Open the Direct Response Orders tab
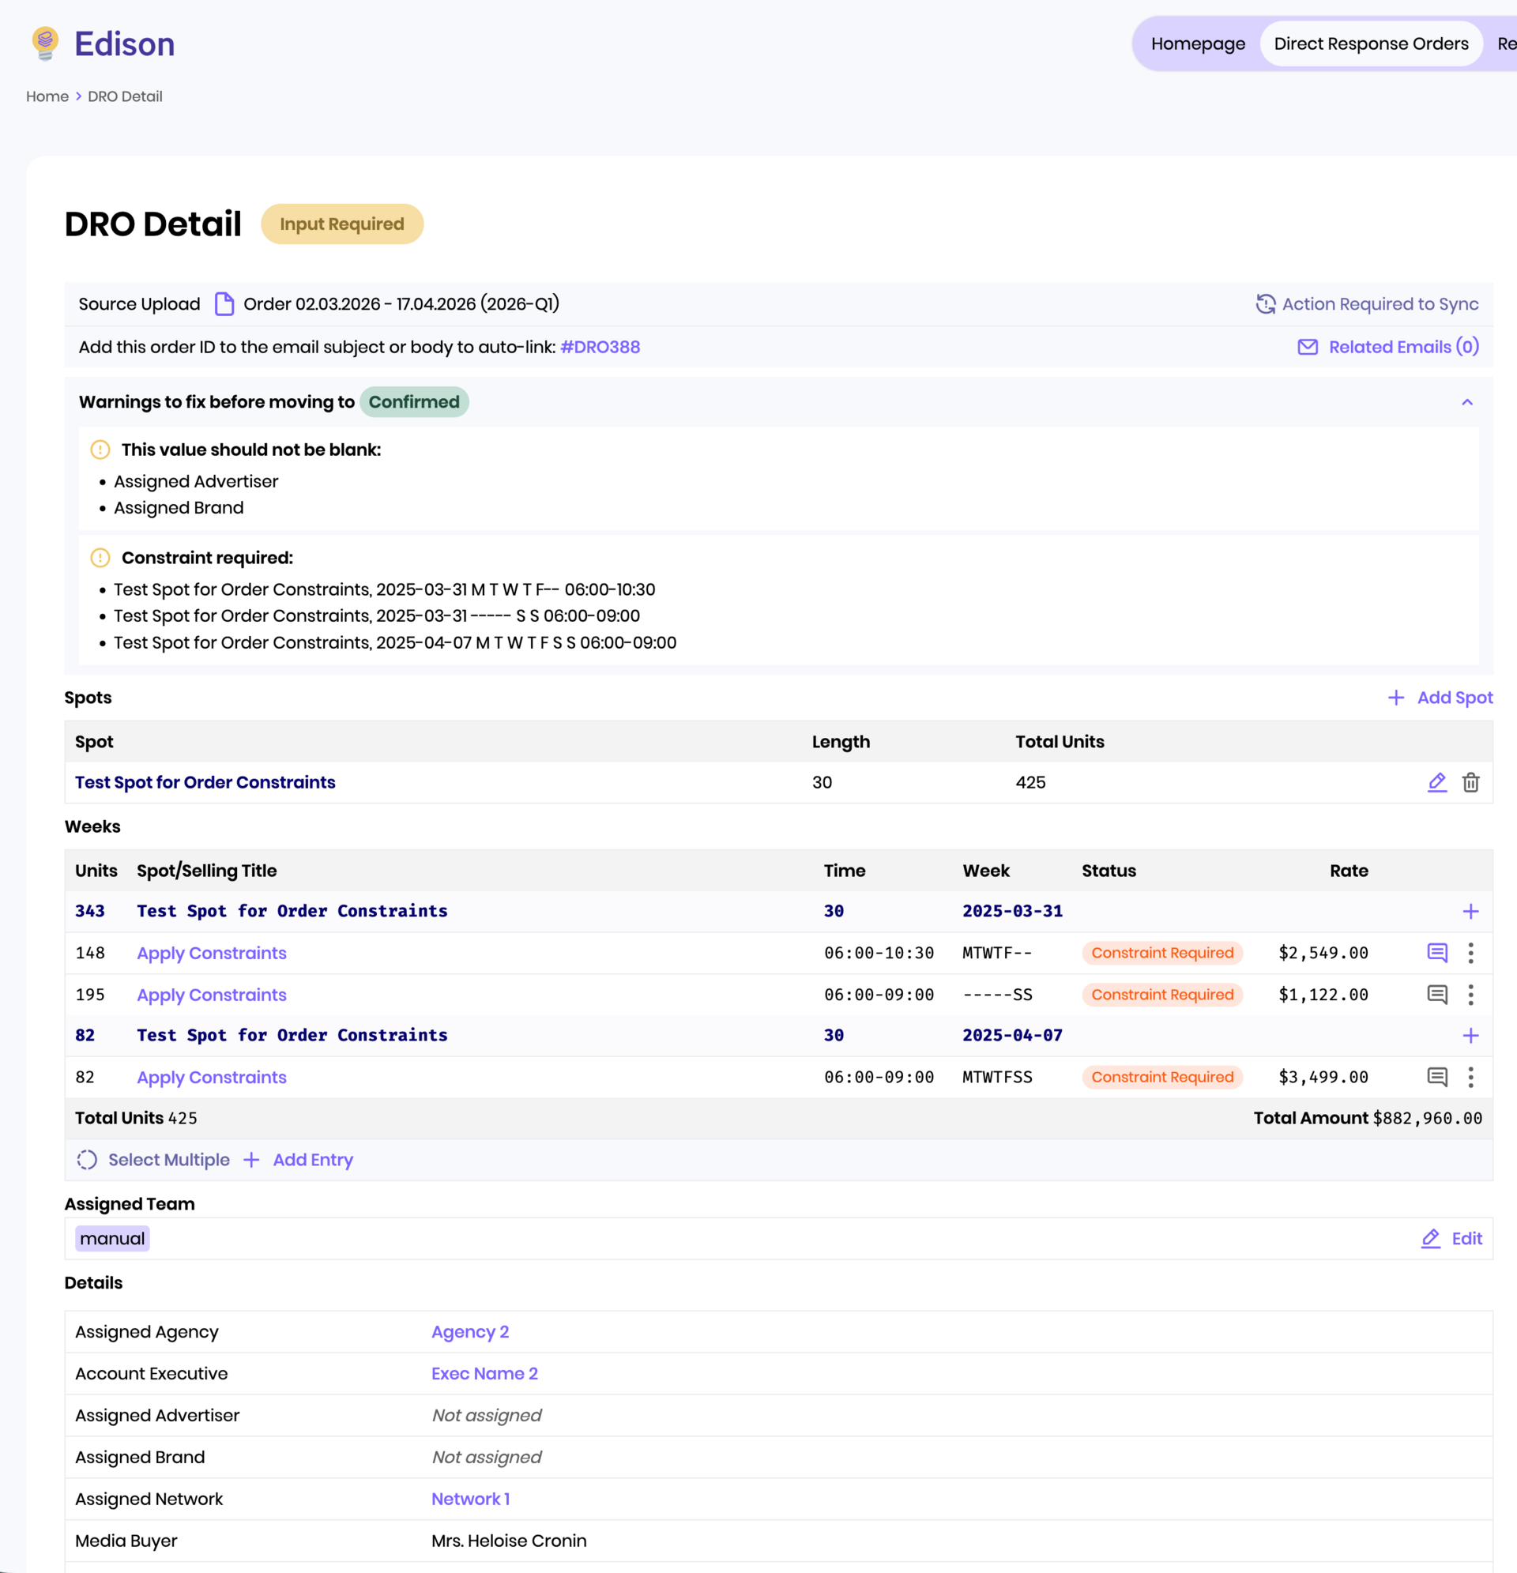Image resolution: width=1517 pixels, height=1573 pixels. click(1371, 43)
